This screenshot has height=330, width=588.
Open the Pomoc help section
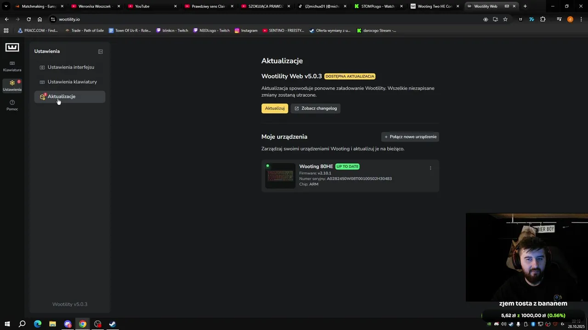point(12,105)
